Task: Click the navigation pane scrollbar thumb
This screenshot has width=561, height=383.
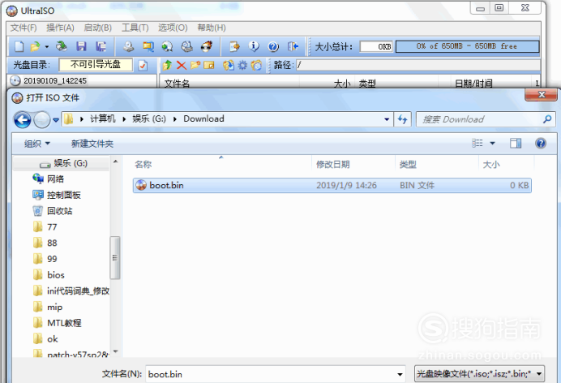Action: (x=115, y=257)
